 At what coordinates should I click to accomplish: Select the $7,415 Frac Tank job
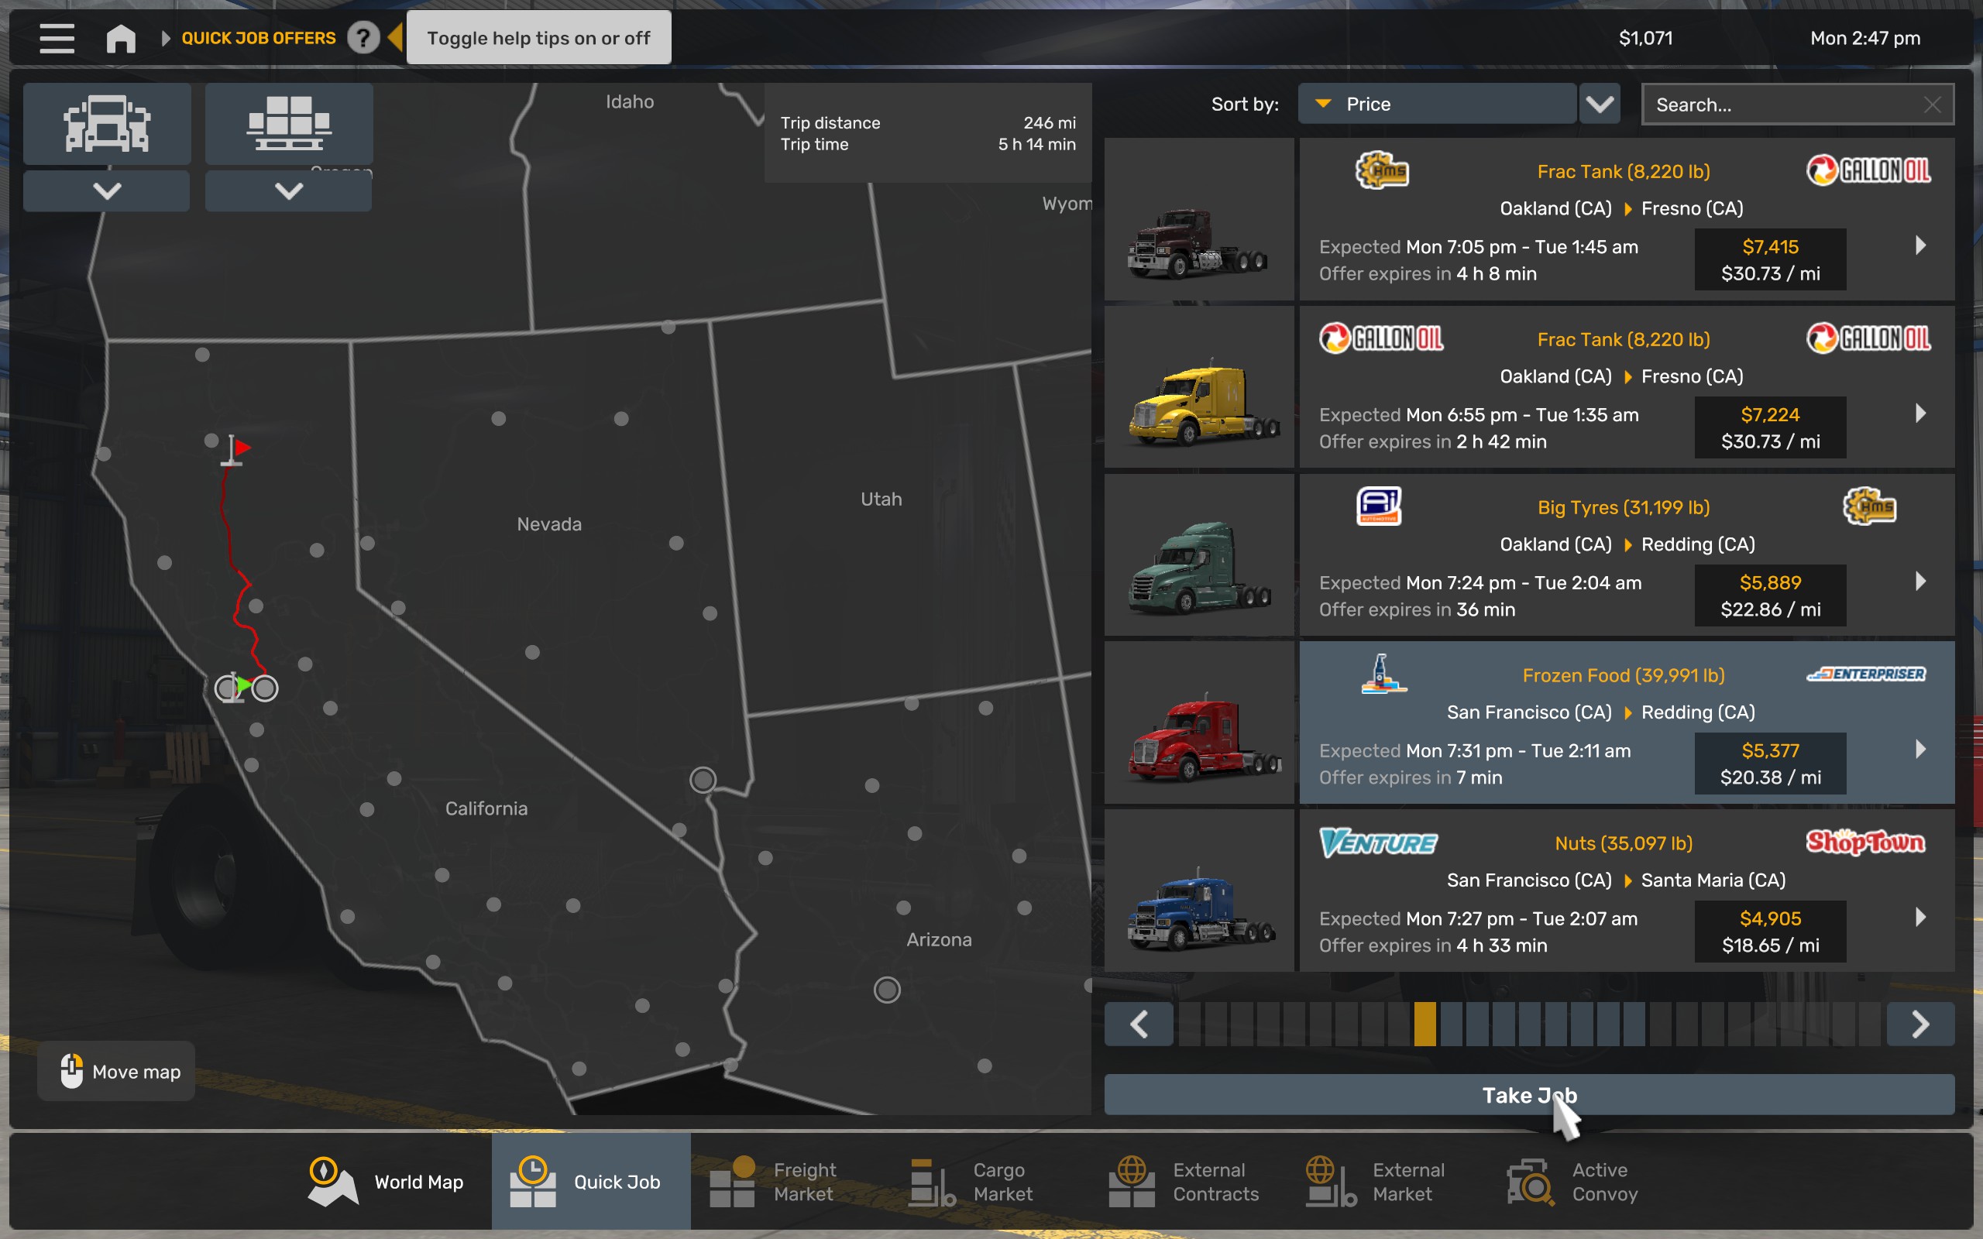1627,219
